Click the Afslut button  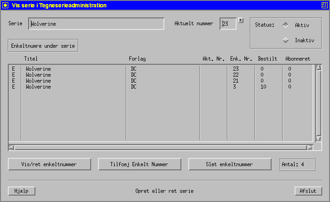(x=308, y=191)
